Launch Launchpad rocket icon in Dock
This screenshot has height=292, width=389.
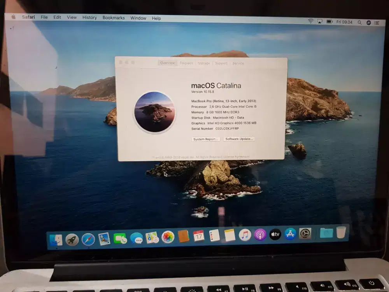pyautogui.click(x=72, y=240)
